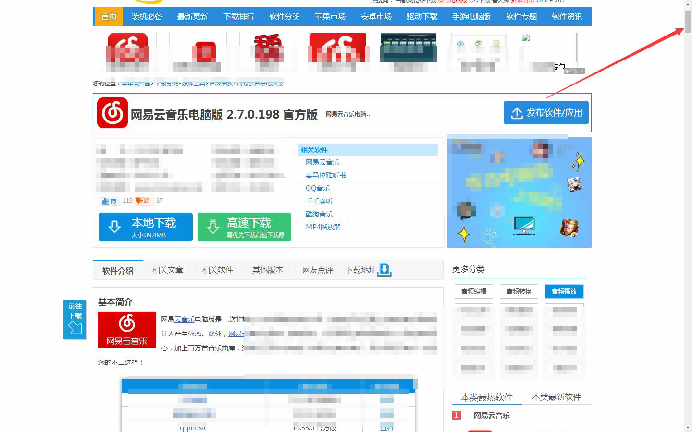This screenshot has width=692, height=432.
Task: Open 最新更新 in the navigation bar
Action: (193, 16)
